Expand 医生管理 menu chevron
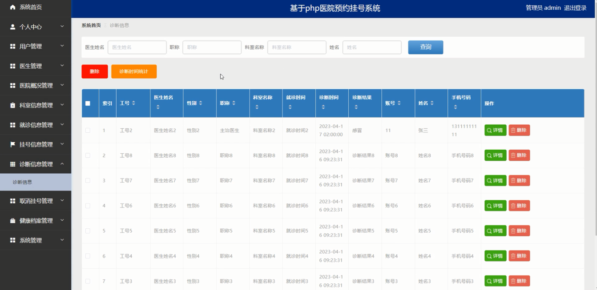This screenshot has width=597, height=290. click(62, 65)
